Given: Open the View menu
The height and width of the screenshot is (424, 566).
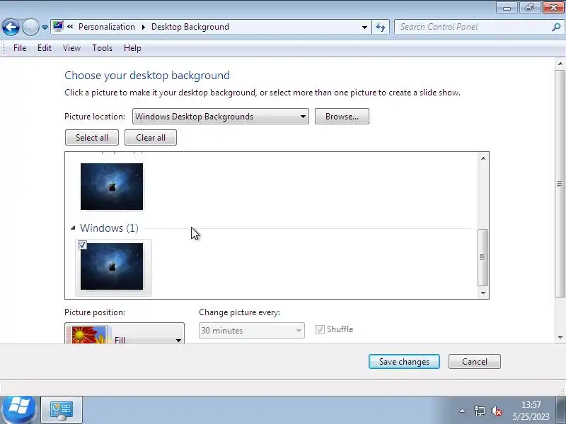Looking at the screenshot, I should (x=71, y=48).
